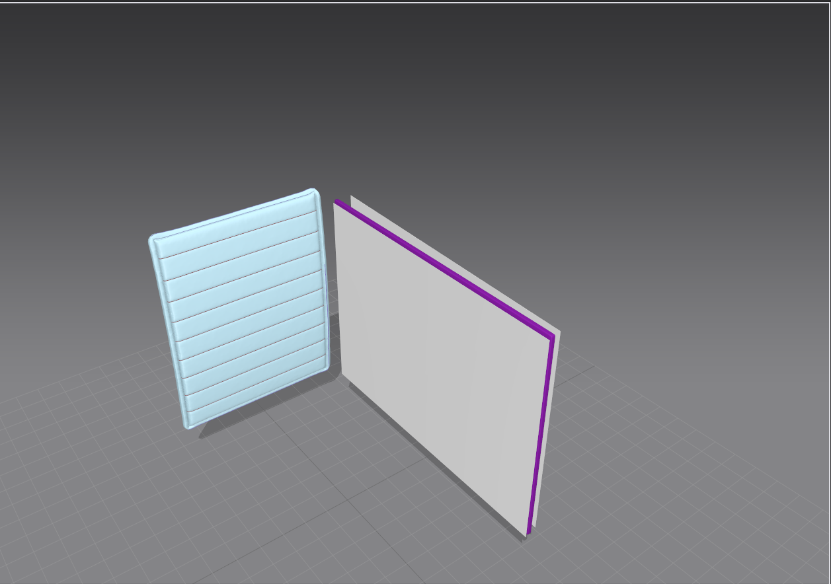This screenshot has width=831, height=584.
Task: Click the purple strip's top-right corner
Action: click(x=551, y=338)
